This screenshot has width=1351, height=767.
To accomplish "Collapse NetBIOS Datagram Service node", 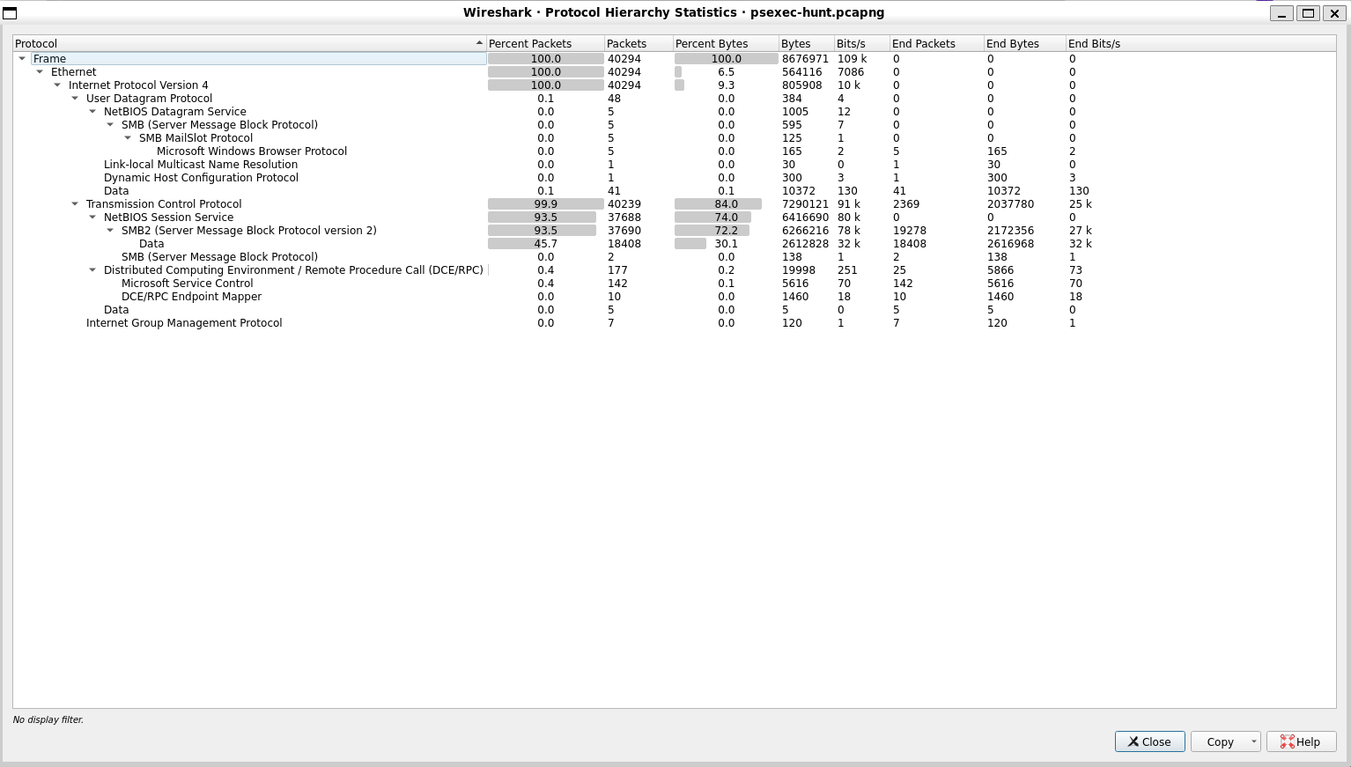I will 92,112.
